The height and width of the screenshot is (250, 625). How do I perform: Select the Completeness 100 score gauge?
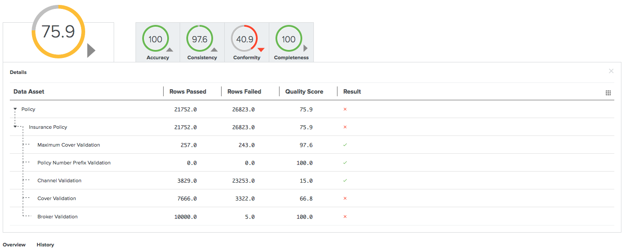288,39
